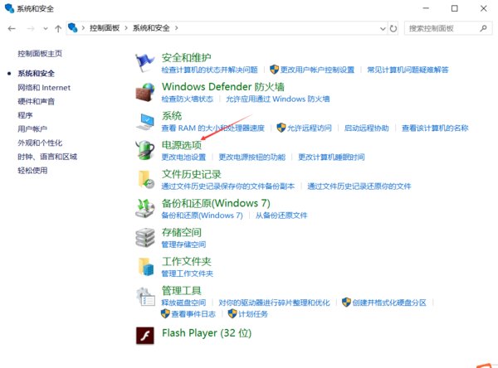The width and height of the screenshot is (498, 368).
Task: Open the Flash Player (32 位) heading link
Action: tap(207, 333)
